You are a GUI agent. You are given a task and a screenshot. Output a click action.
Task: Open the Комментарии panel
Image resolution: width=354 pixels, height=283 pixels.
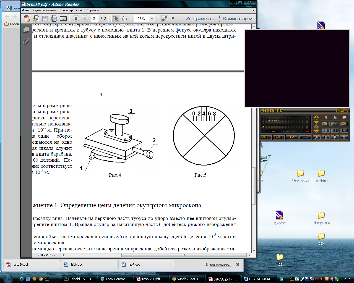point(238,19)
